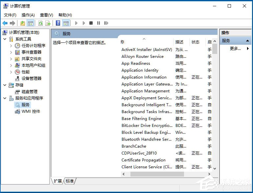Expand the 本地用户和组 node
The image size is (253, 193).
pos(11,65)
